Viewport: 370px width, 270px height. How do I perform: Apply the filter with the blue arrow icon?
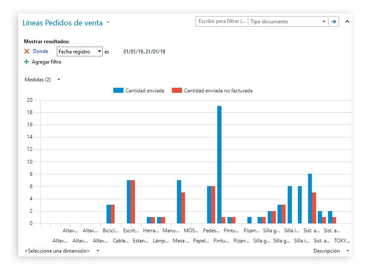pyautogui.click(x=334, y=21)
